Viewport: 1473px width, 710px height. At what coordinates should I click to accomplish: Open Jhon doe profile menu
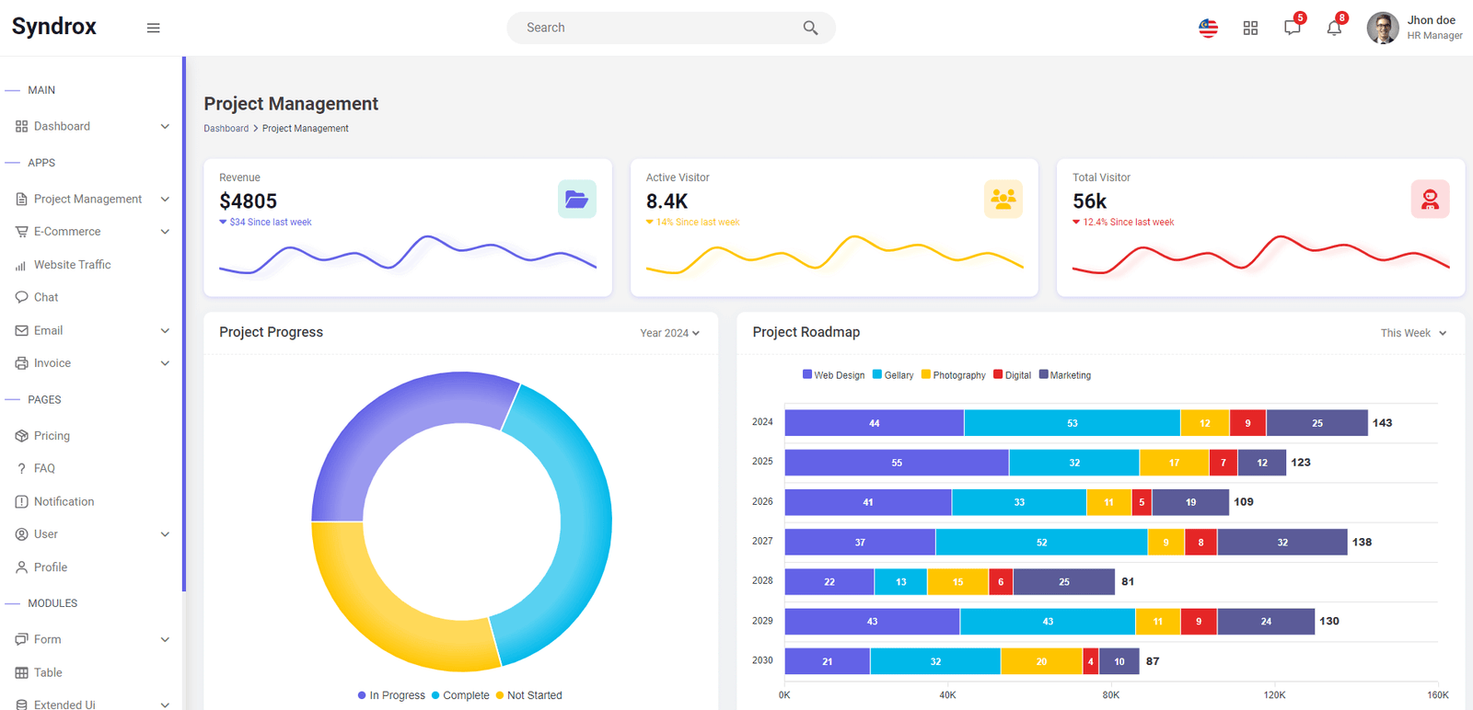coord(1415,28)
